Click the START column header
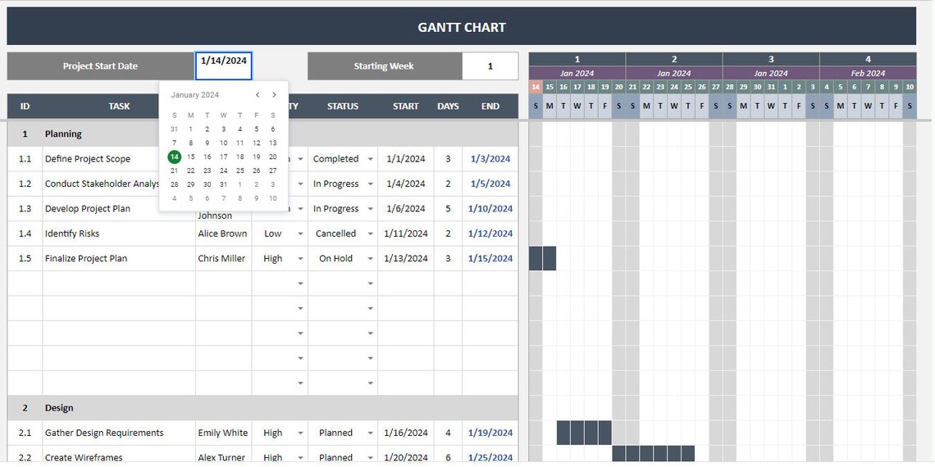 click(x=405, y=107)
